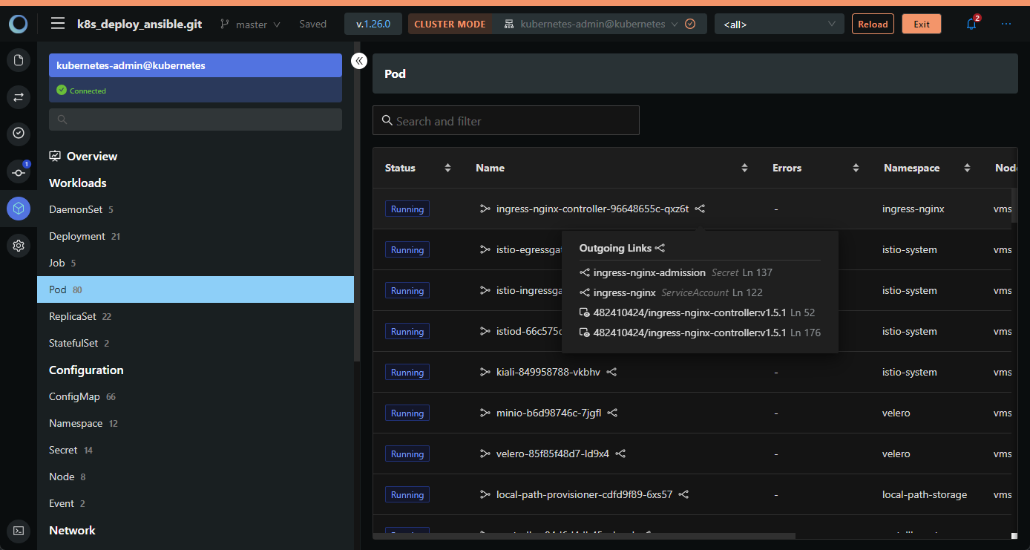Click outgoing links icon for velero pod

click(x=620, y=454)
